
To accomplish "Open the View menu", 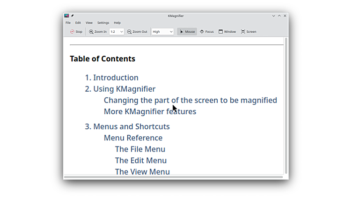I will [x=89, y=22].
